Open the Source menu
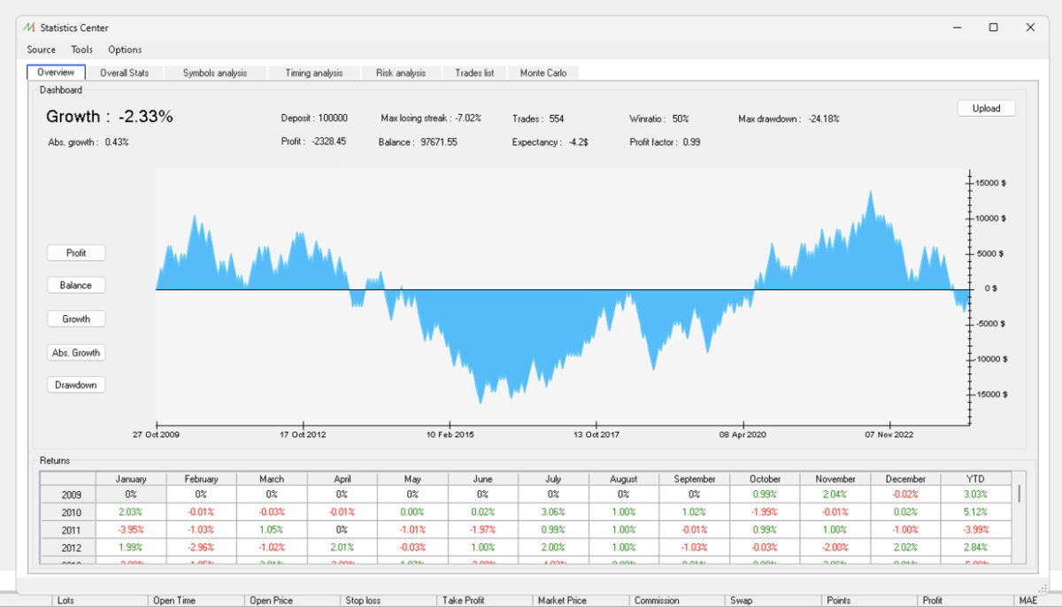 (42, 50)
